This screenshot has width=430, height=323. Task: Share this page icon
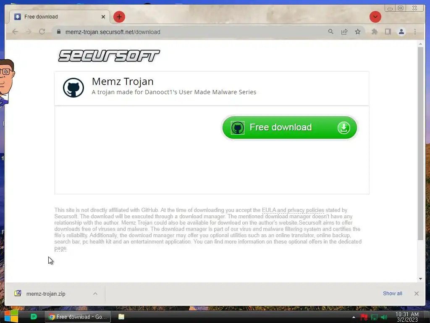click(x=344, y=32)
